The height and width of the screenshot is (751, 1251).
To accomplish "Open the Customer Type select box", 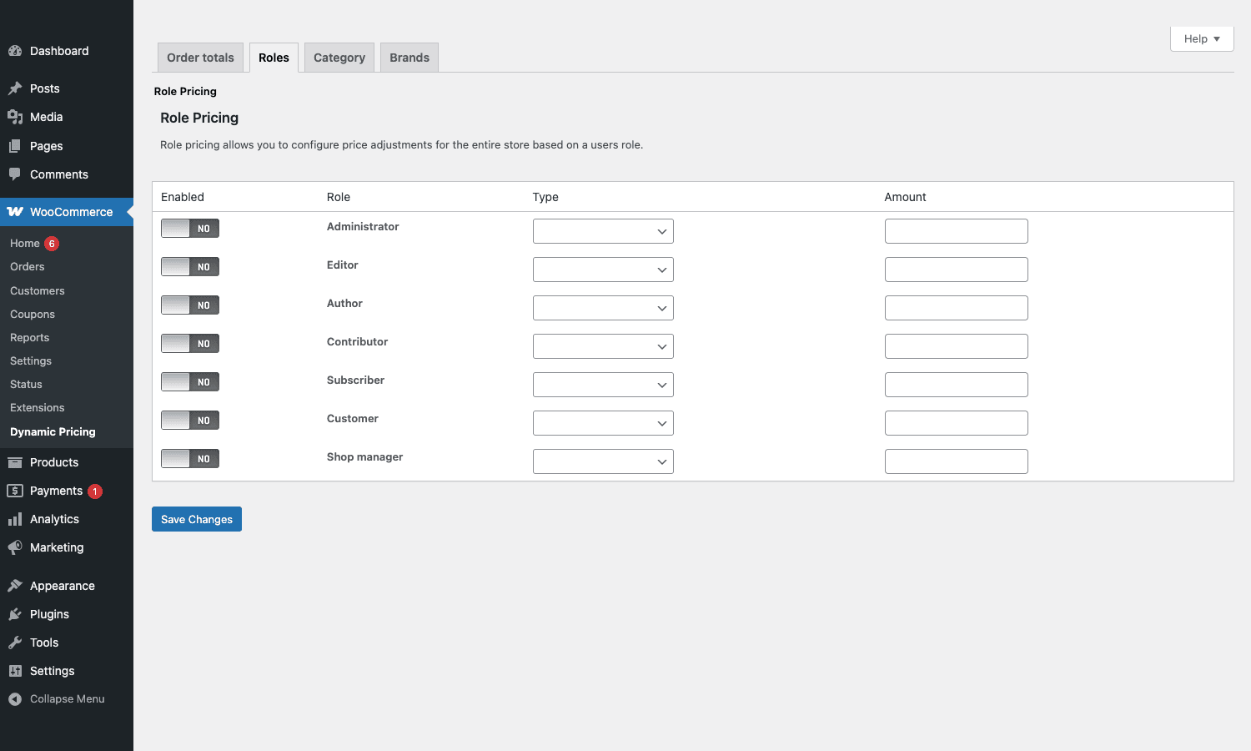I will 603,423.
